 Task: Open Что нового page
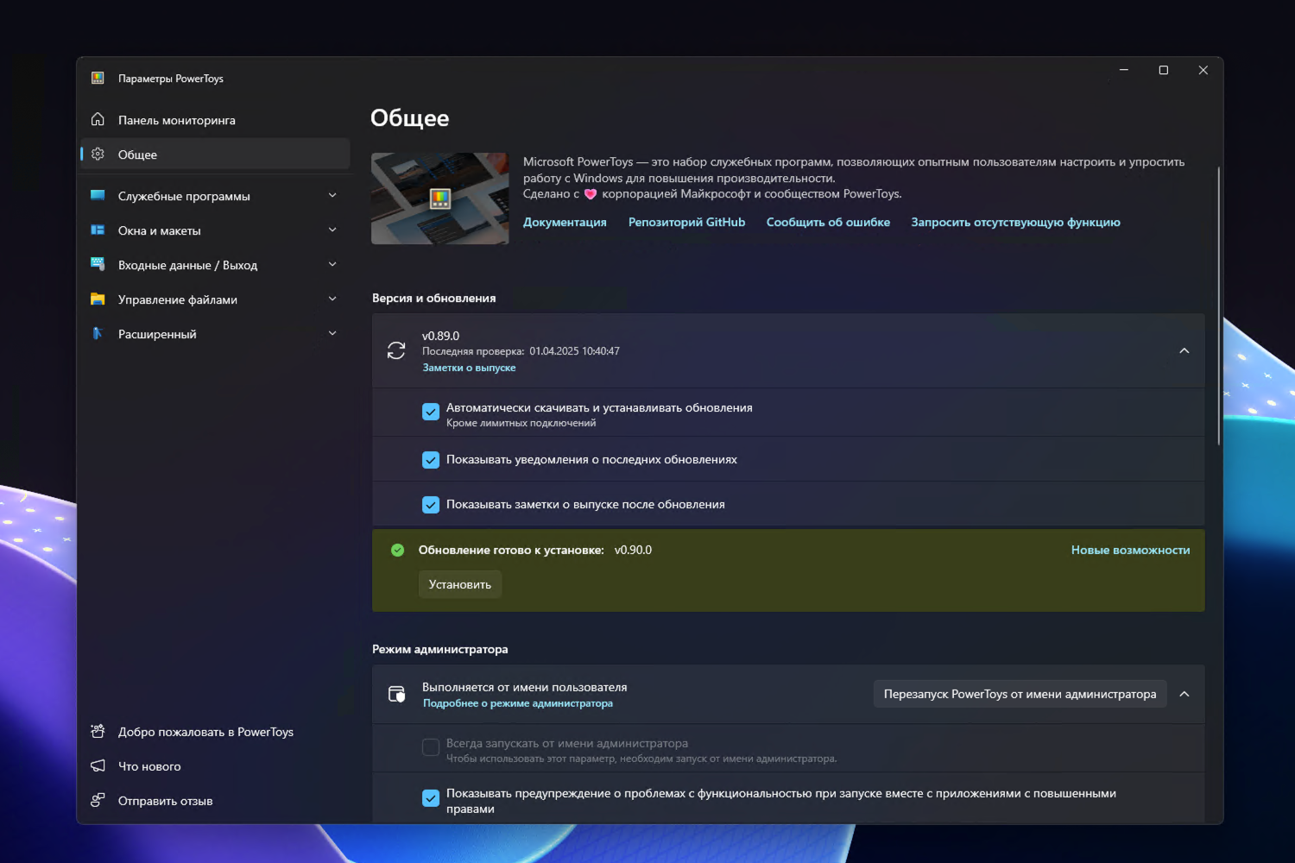click(215, 766)
